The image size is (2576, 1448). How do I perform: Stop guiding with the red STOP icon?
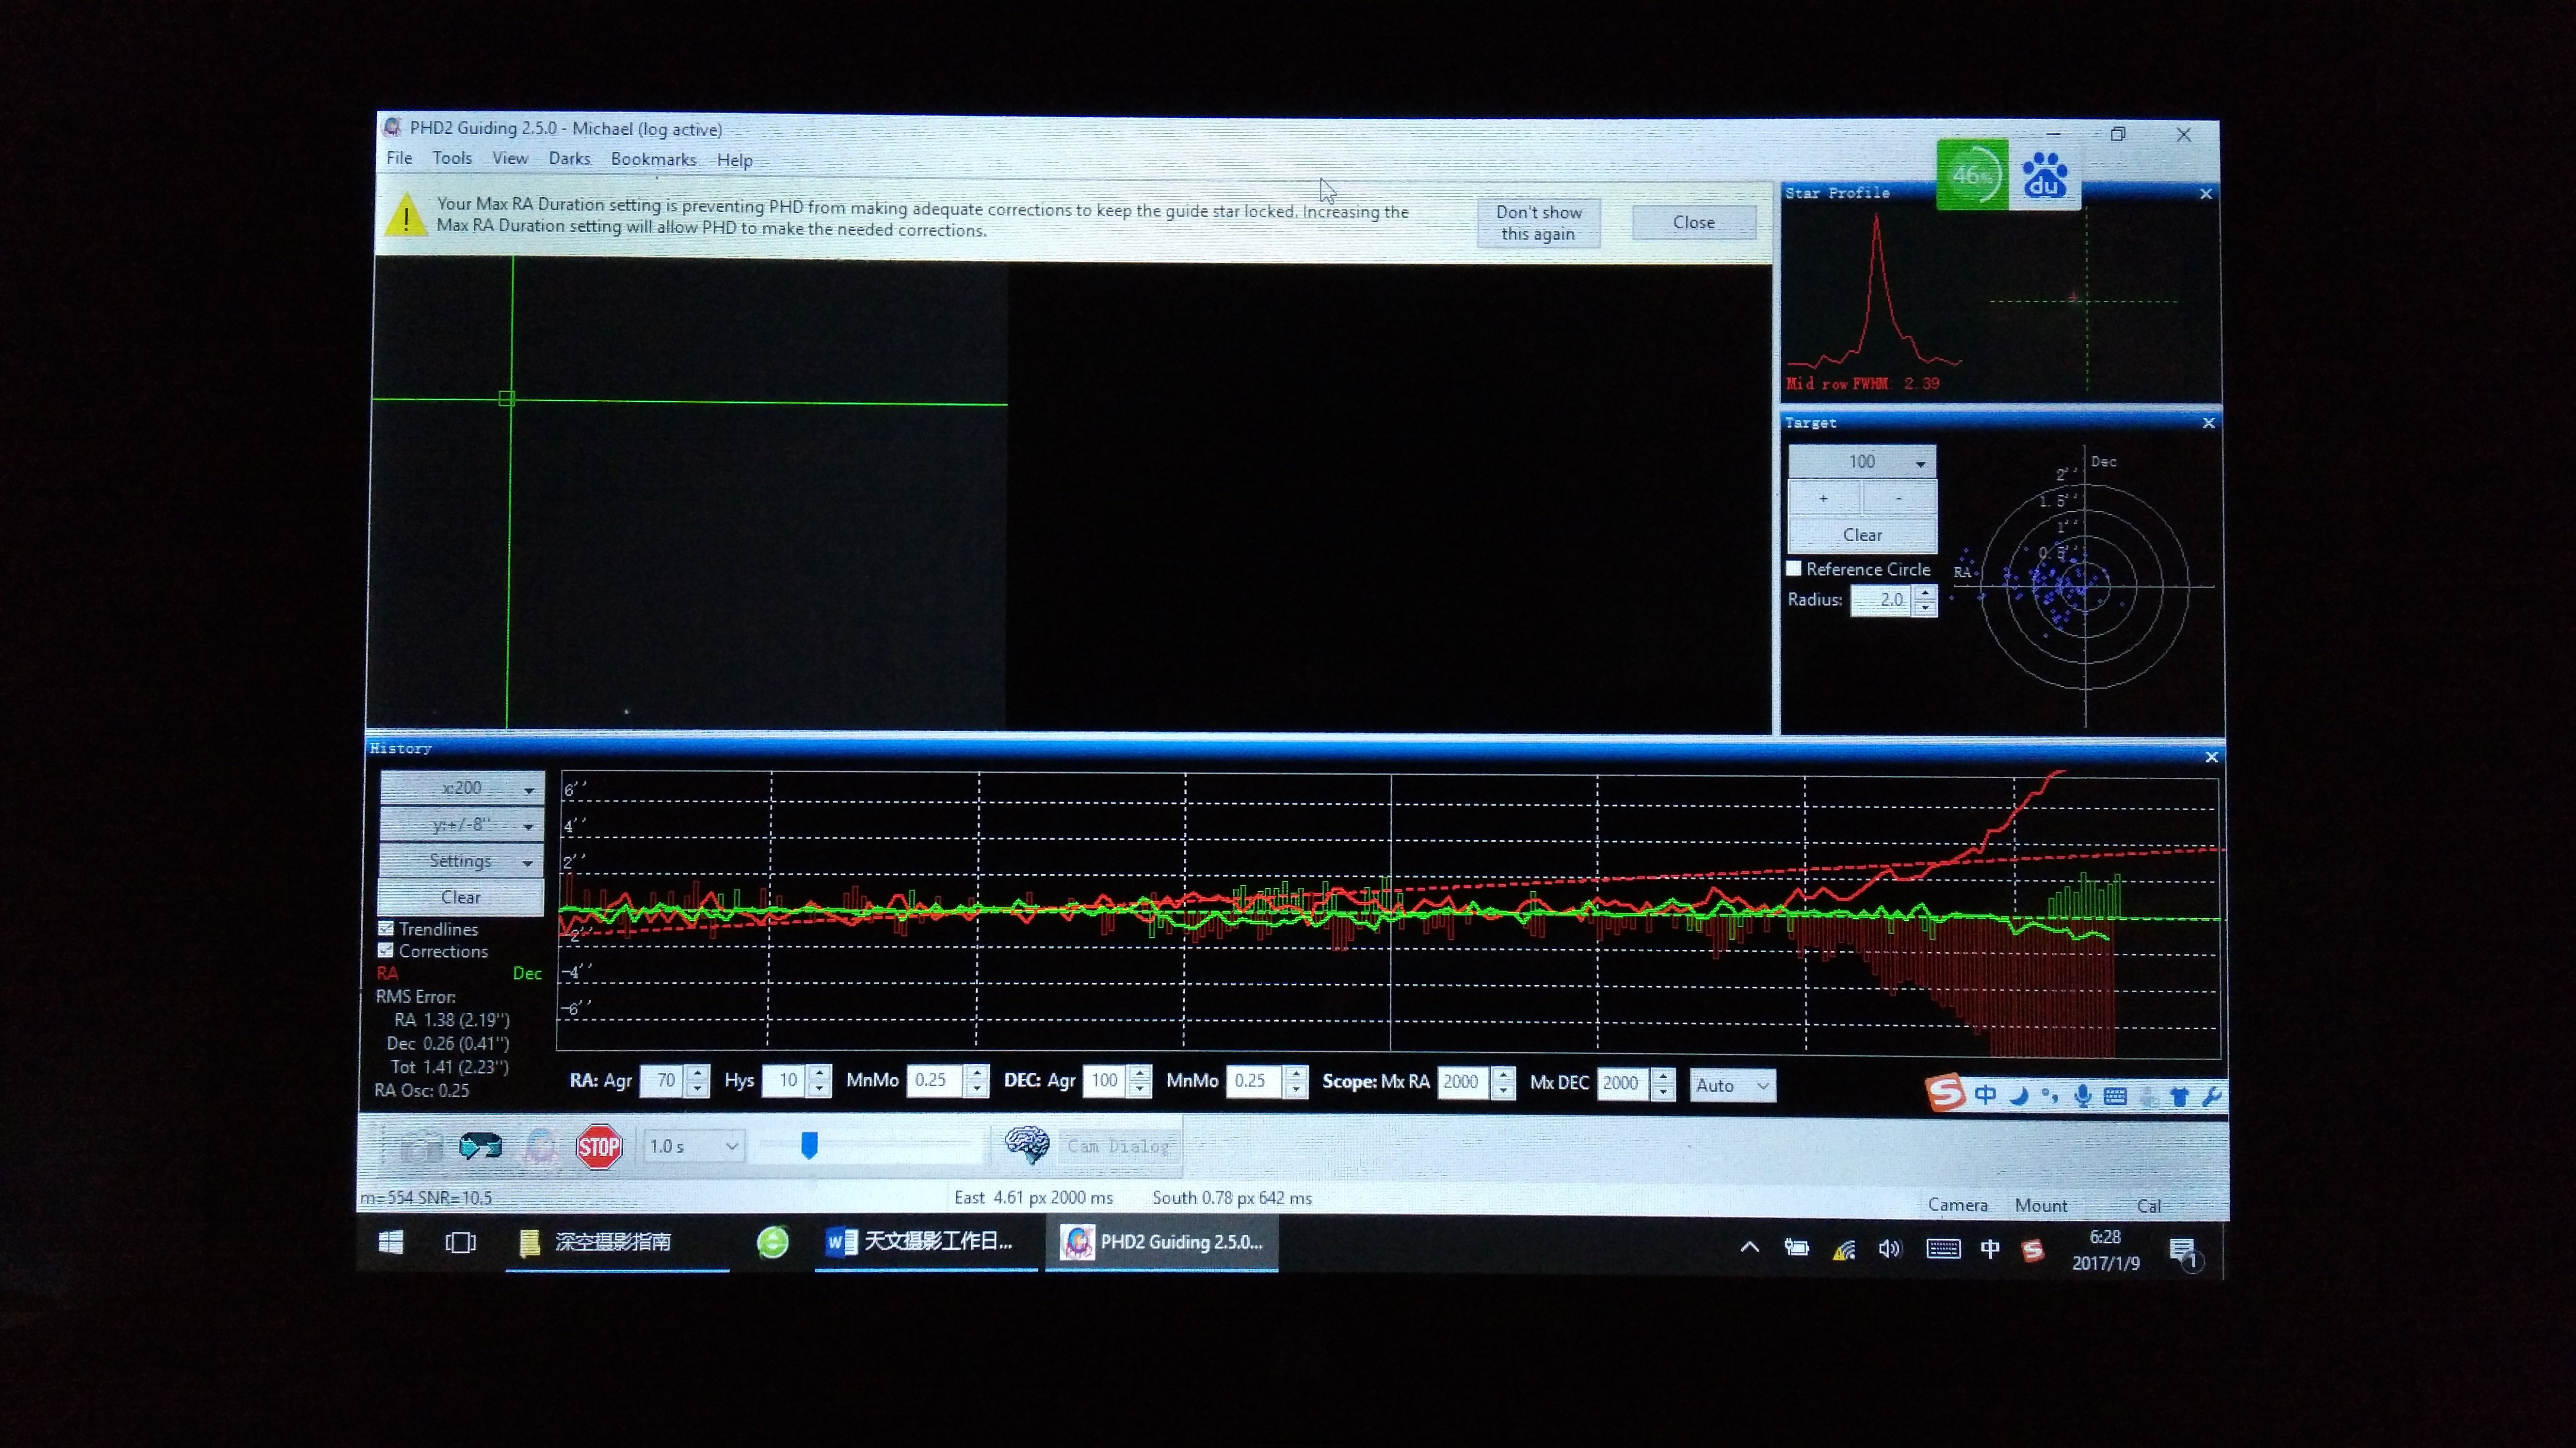[x=599, y=1146]
